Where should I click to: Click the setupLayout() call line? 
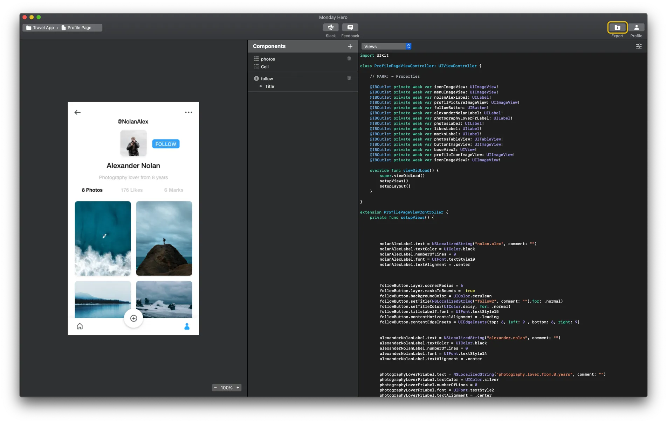click(395, 186)
